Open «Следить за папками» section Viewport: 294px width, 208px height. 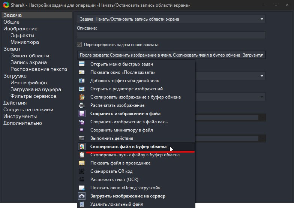pos(28,109)
